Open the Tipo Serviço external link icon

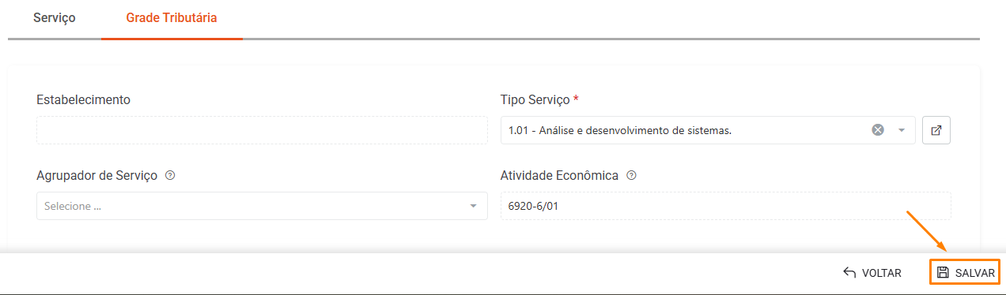(936, 130)
